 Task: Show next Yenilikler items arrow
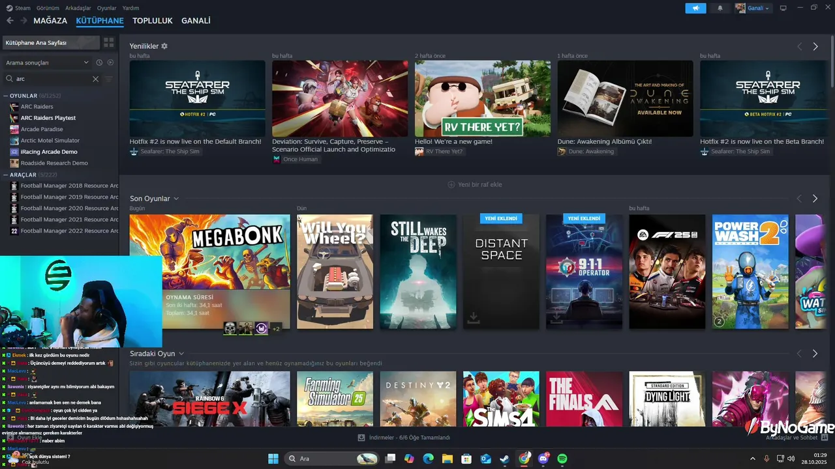tap(815, 47)
